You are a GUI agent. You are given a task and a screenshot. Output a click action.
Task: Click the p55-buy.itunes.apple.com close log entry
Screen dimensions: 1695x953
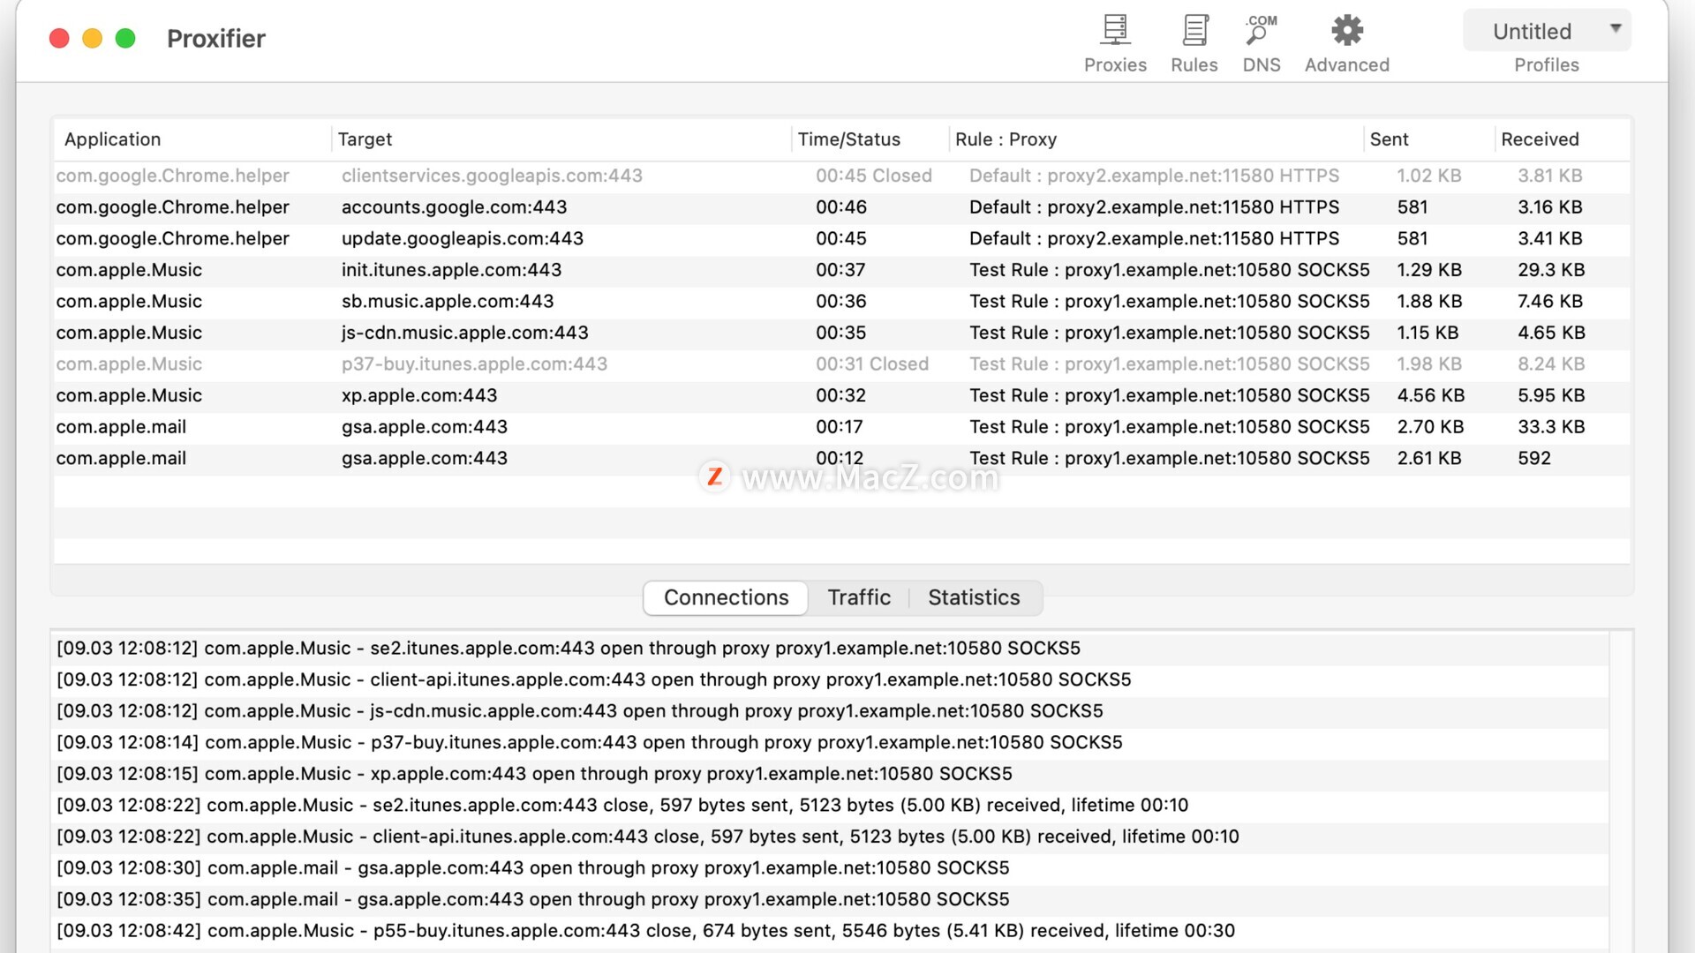831,931
